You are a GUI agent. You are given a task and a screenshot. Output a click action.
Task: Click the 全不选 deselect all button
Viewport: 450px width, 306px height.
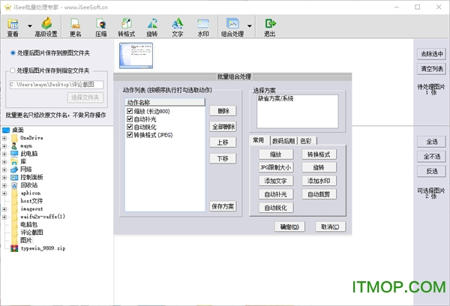432,157
